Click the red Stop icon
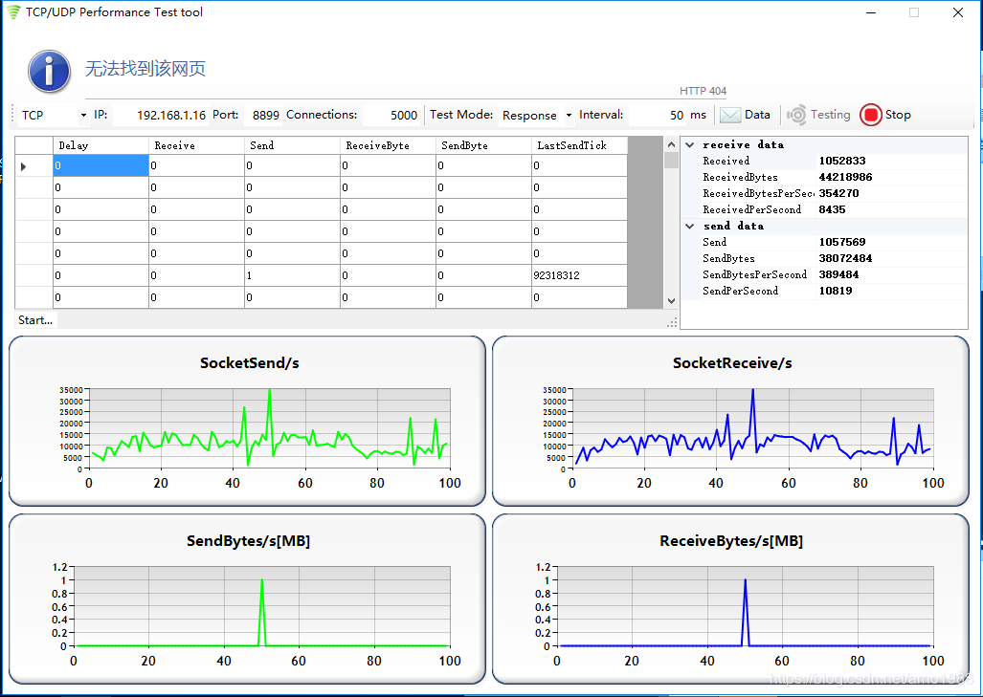 pyautogui.click(x=870, y=115)
